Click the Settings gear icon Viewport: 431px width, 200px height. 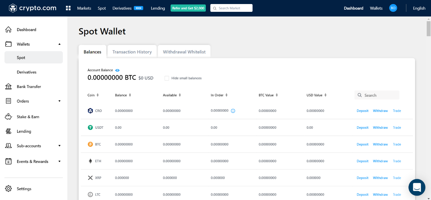8,188
